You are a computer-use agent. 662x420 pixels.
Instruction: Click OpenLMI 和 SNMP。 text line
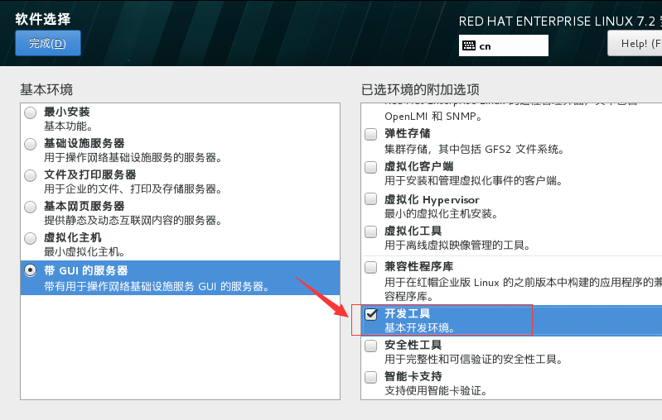(x=433, y=117)
